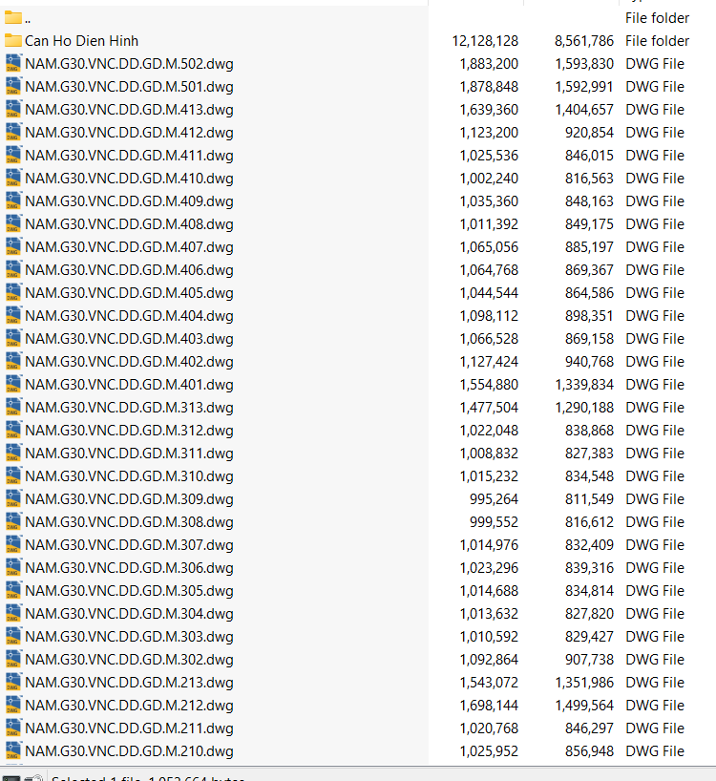The width and height of the screenshot is (716, 781).
Task: Click size 1,639,360 of the M.413 file
Action: [x=489, y=110]
